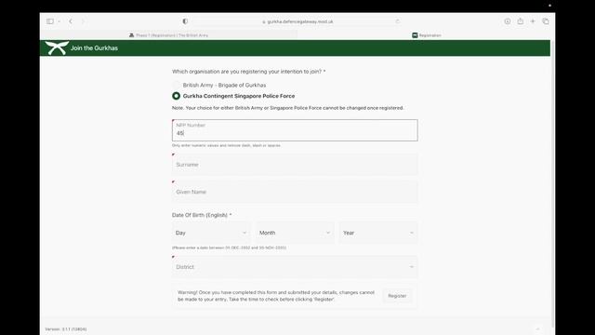
Task: Click the Date Of Birth (English) label
Action: click(x=202, y=215)
